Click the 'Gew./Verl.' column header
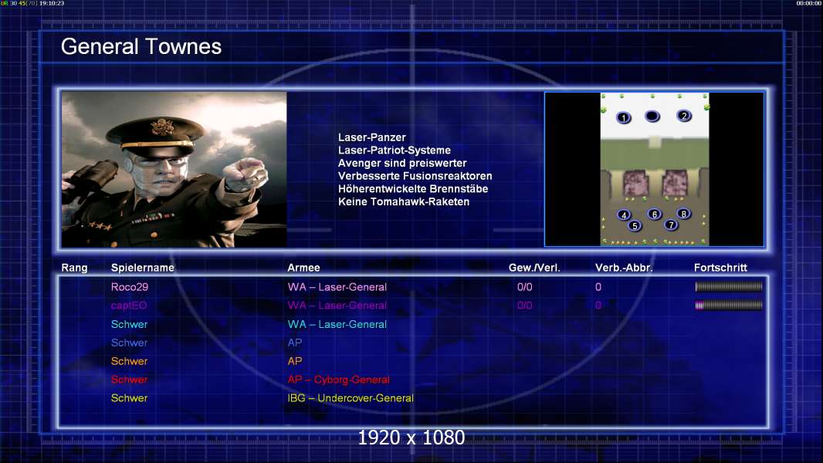This screenshot has height=463, width=823. [534, 268]
